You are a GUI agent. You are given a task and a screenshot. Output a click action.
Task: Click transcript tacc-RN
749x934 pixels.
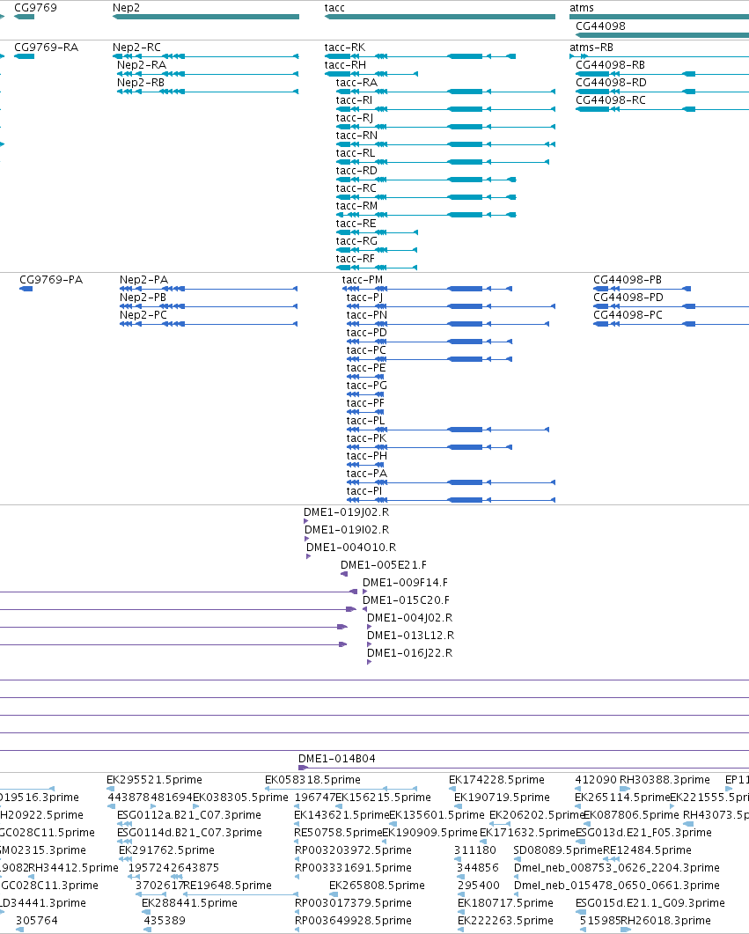click(x=356, y=136)
